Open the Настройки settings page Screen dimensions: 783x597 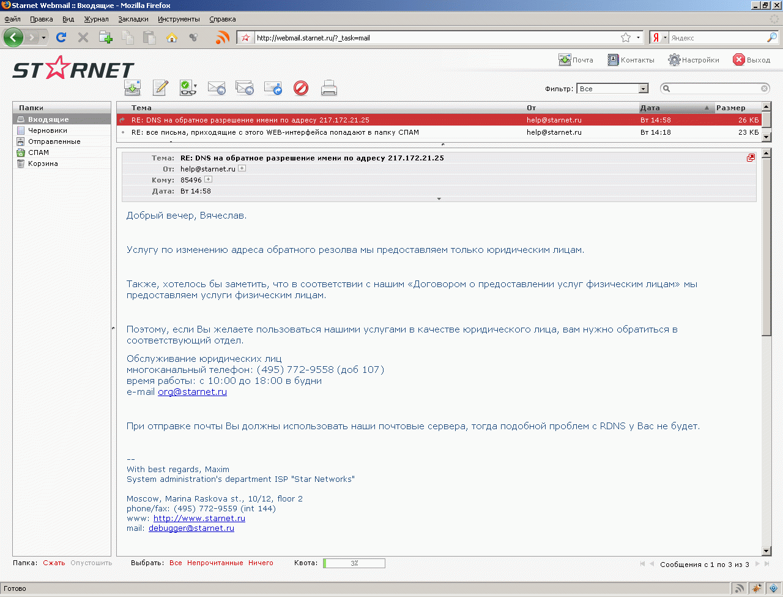(694, 60)
